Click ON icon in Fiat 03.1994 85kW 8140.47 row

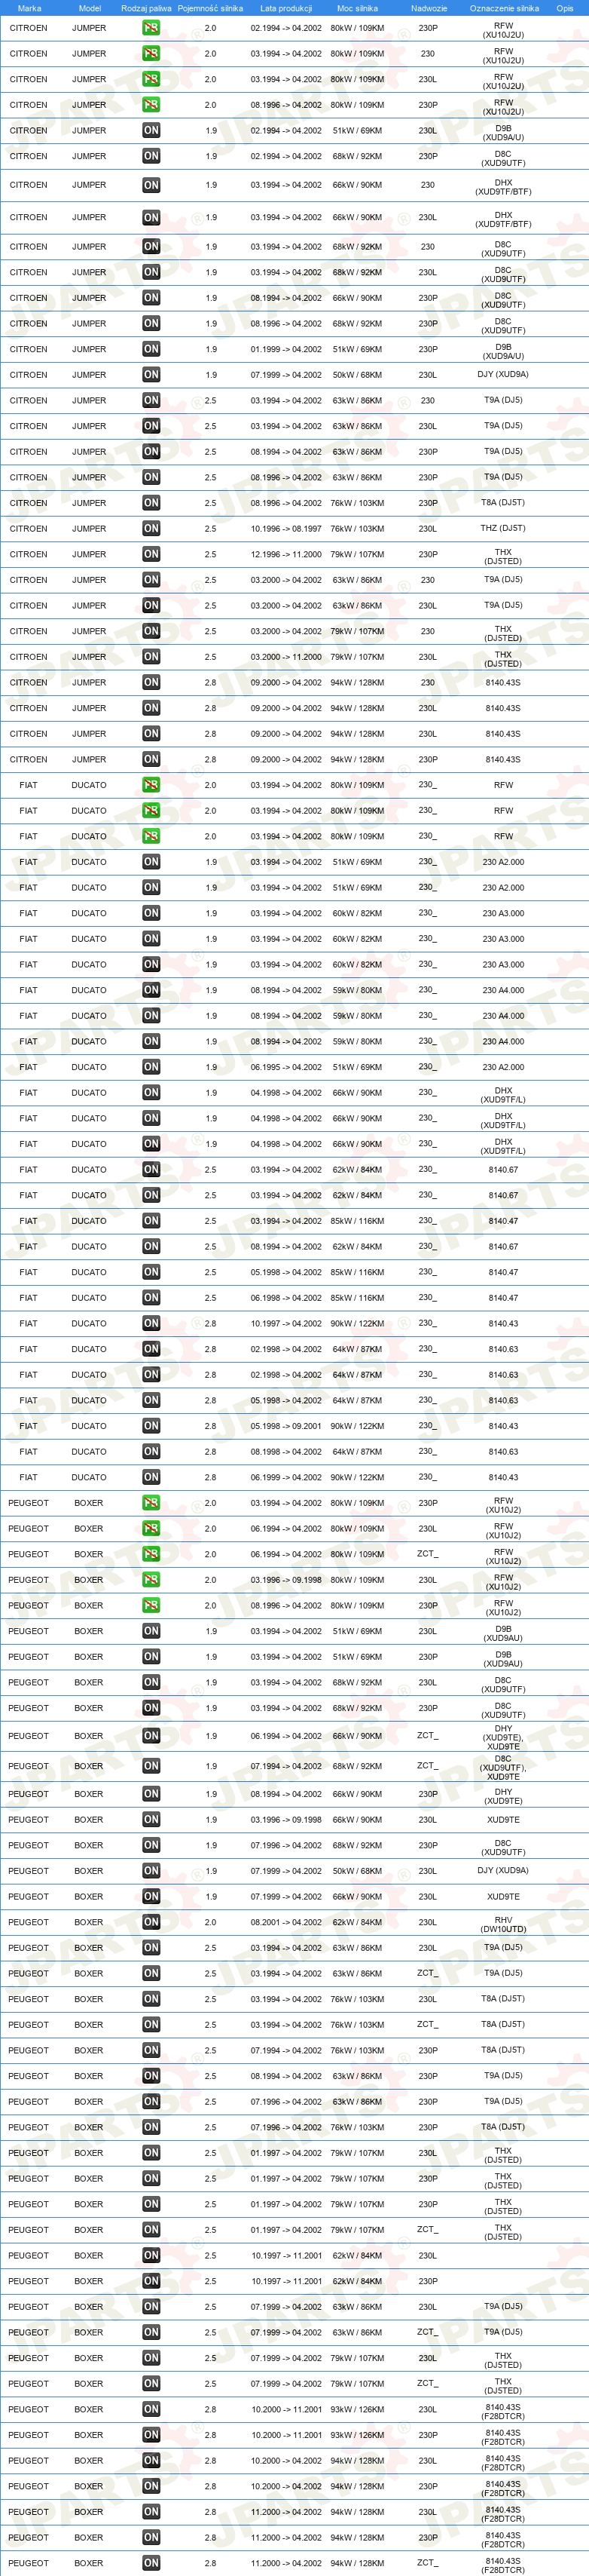pos(151,1221)
